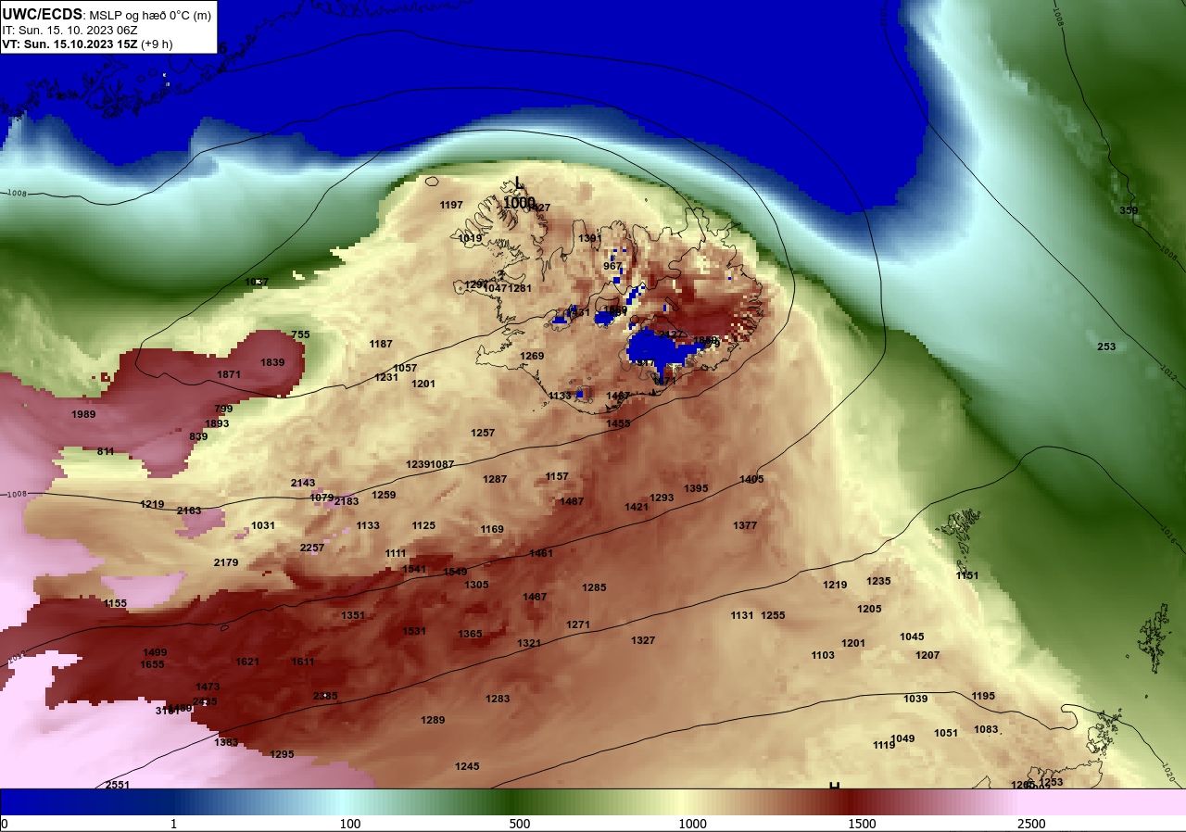Image resolution: width=1186 pixels, height=832 pixels.
Task: Click the 'VT: Sun. 15.10.2023 15Z' line
Action: point(69,44)
